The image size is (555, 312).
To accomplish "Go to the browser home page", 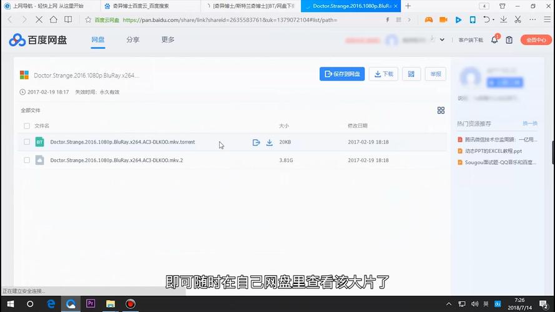I will pyautogui.click(x=54, y=20).
